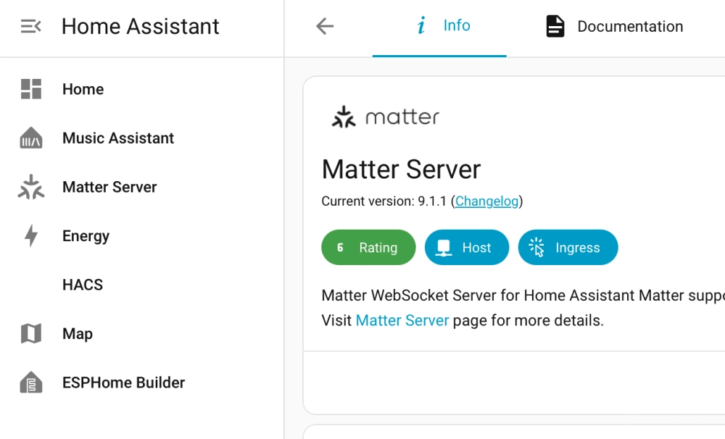The image size is (725, 439).
Task: Click the green Rating badge
Action: pyautogui.click(x=368, y=247)
